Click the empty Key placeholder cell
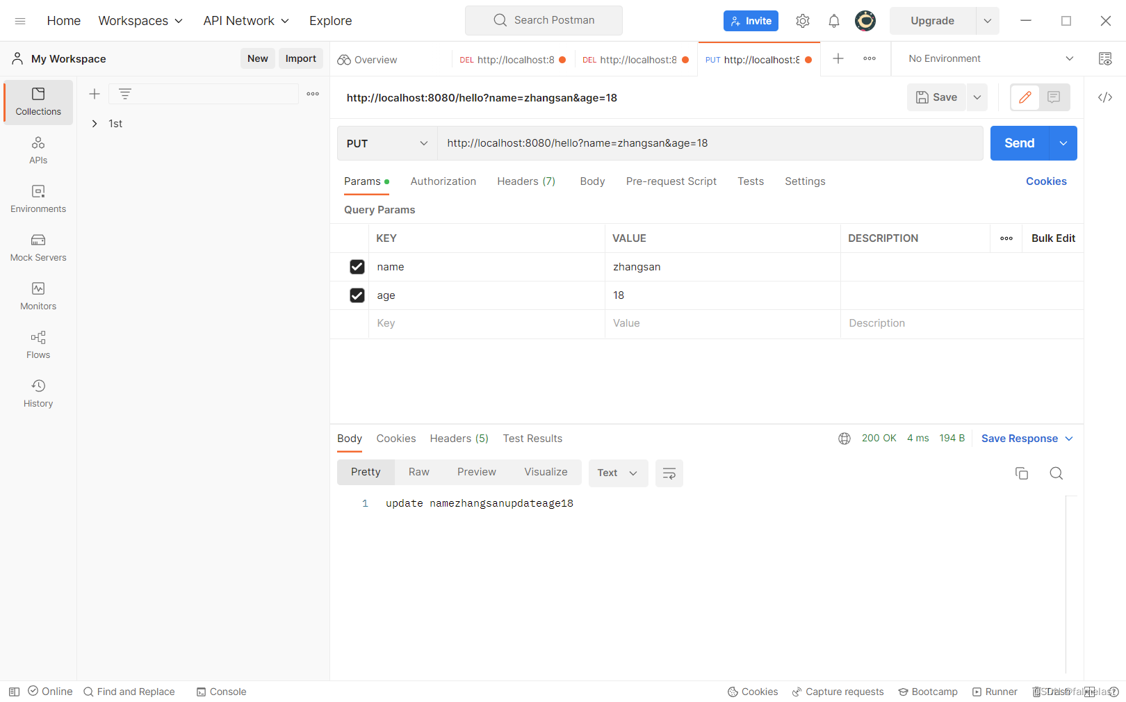1126x702 pixels. pos(487,324)
